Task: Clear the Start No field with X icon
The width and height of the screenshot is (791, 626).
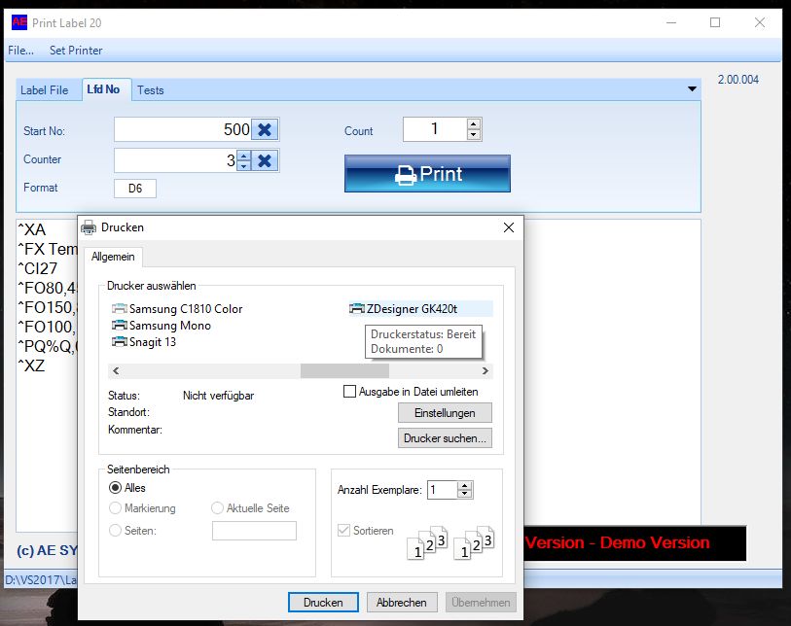Action: [265, 129]
